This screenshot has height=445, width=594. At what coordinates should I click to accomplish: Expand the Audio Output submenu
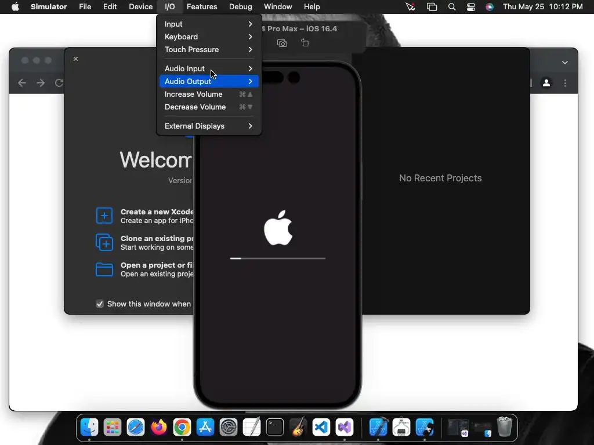pyautogui.click(x=209, y=81)
